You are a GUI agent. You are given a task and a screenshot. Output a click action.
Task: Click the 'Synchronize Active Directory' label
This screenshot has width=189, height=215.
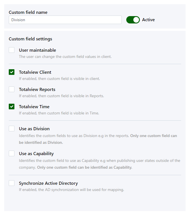click(x=48, y=183)
